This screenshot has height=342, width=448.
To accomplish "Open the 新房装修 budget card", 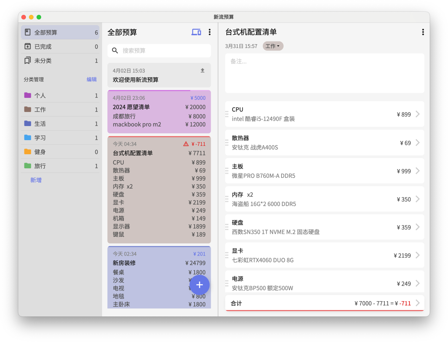I will point(159,277).
